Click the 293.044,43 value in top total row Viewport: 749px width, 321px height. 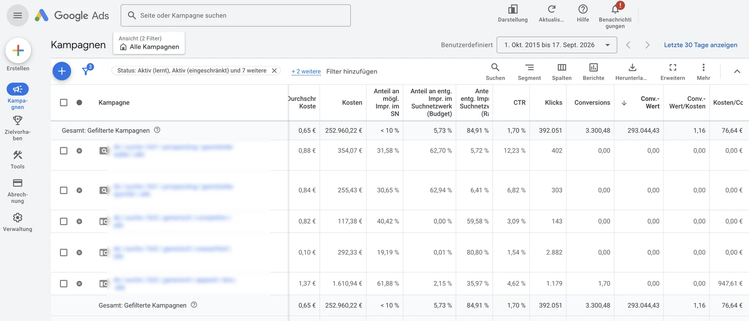coord(644,130)
